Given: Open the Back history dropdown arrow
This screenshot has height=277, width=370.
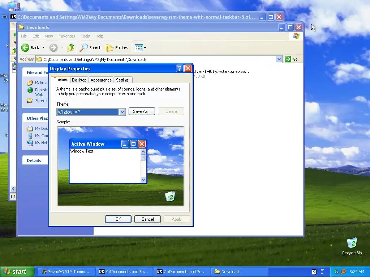Looking at the screenshot, I should [x=43, y=48].
